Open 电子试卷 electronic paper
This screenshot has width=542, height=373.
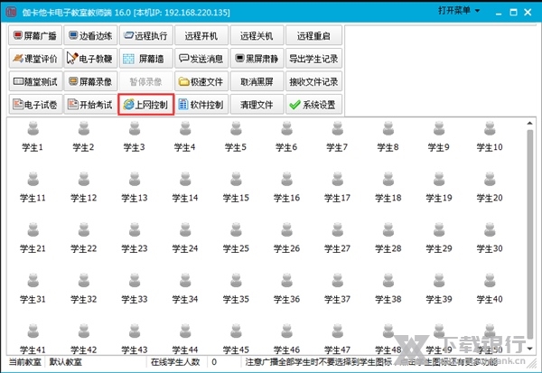coord(35,105)
